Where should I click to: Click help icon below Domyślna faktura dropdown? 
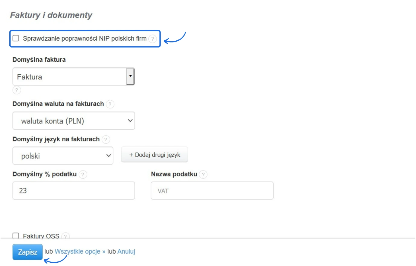coord(17,90)
